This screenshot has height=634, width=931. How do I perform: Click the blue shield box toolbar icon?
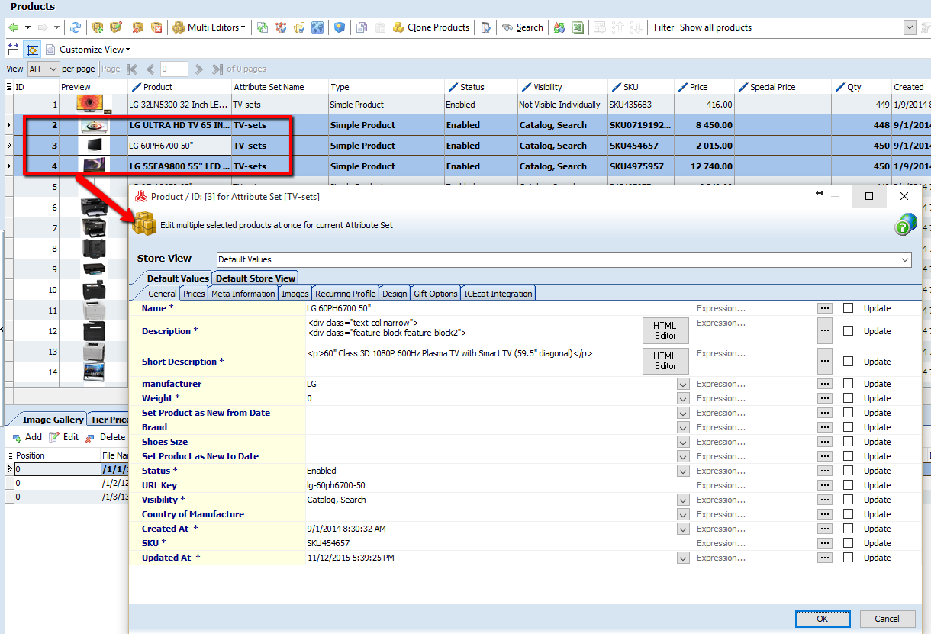pyautogui.click(x=340, y=27)
